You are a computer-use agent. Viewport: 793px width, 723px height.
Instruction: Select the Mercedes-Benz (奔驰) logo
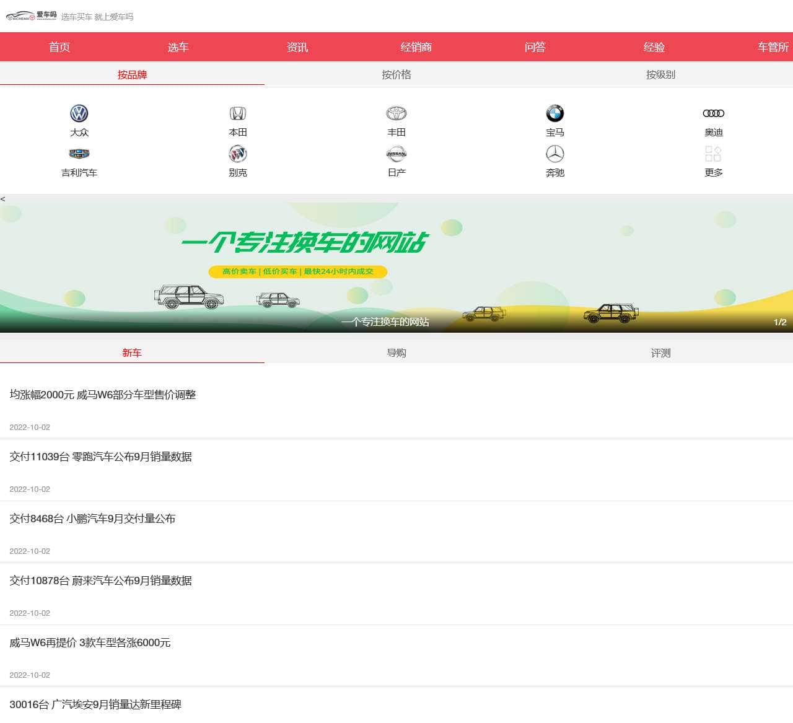point(555,154)
